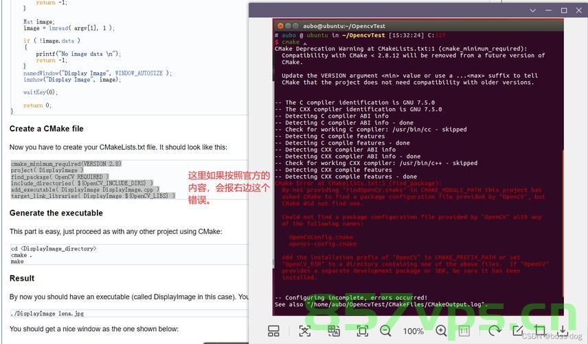This screenshot has width=588, height=344.
Task: Click the 'target_link_libraries' code line
Action: click(93, 196)
